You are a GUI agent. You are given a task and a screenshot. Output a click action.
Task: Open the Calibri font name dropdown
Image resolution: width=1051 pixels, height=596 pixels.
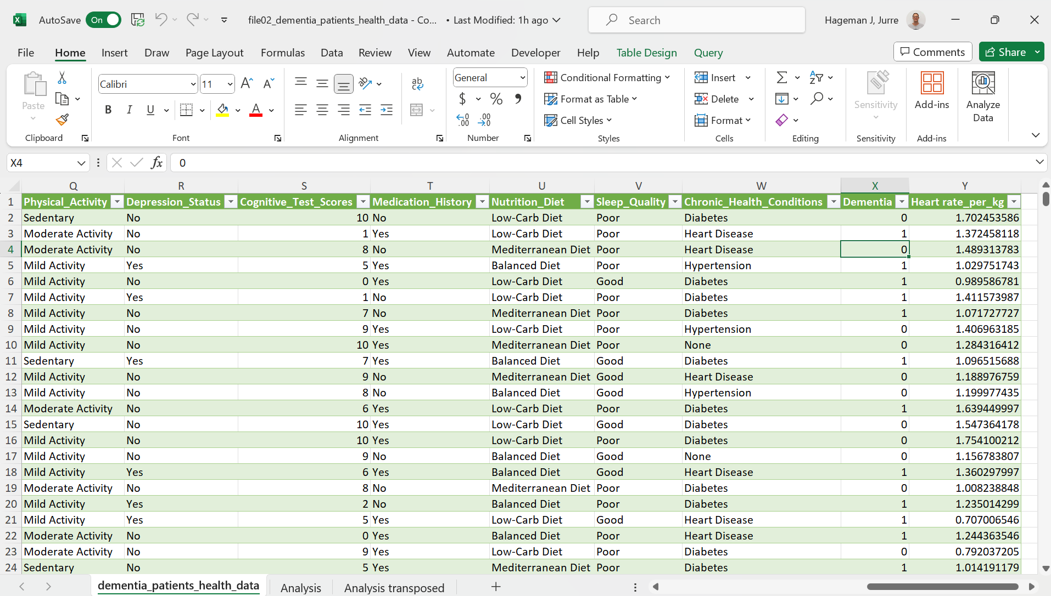click(x=193, y=84)
